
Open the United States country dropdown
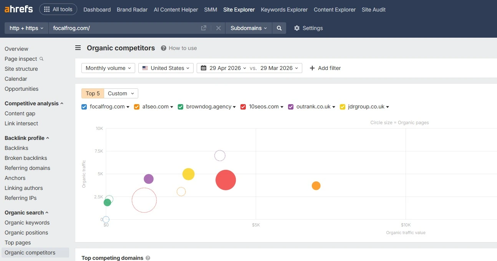pyautogui.click(x=166, y=68)
